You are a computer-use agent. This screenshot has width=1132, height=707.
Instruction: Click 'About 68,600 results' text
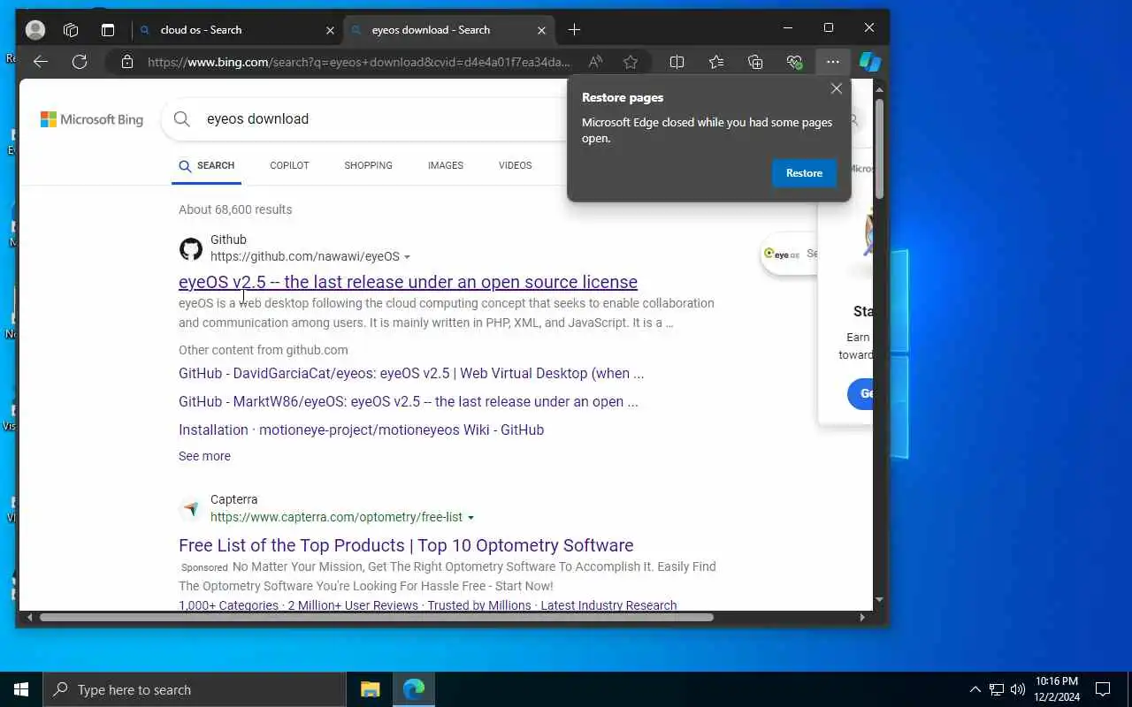pyautogui.click(x=235, y=209)
